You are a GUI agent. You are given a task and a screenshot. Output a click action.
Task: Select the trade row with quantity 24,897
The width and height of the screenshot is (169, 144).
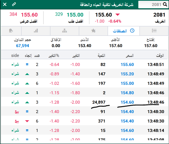tap(84, 102)
